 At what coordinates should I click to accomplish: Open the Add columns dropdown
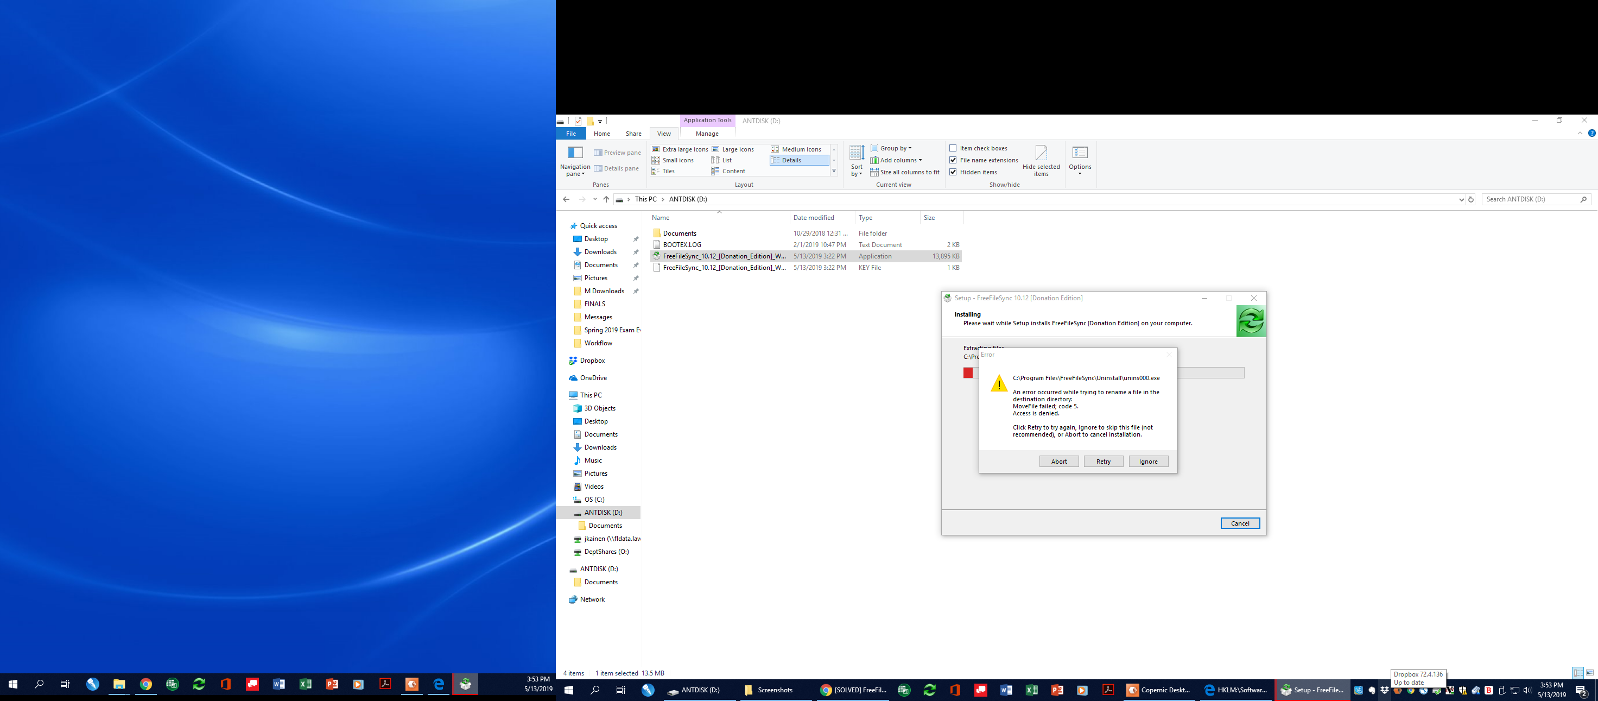(x=896, y=160)
